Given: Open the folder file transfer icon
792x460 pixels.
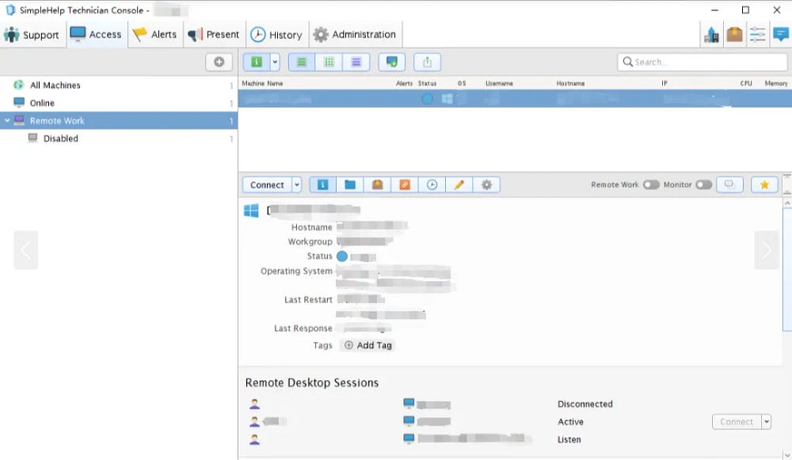Looking at the screenshot, I should (350, 184).
